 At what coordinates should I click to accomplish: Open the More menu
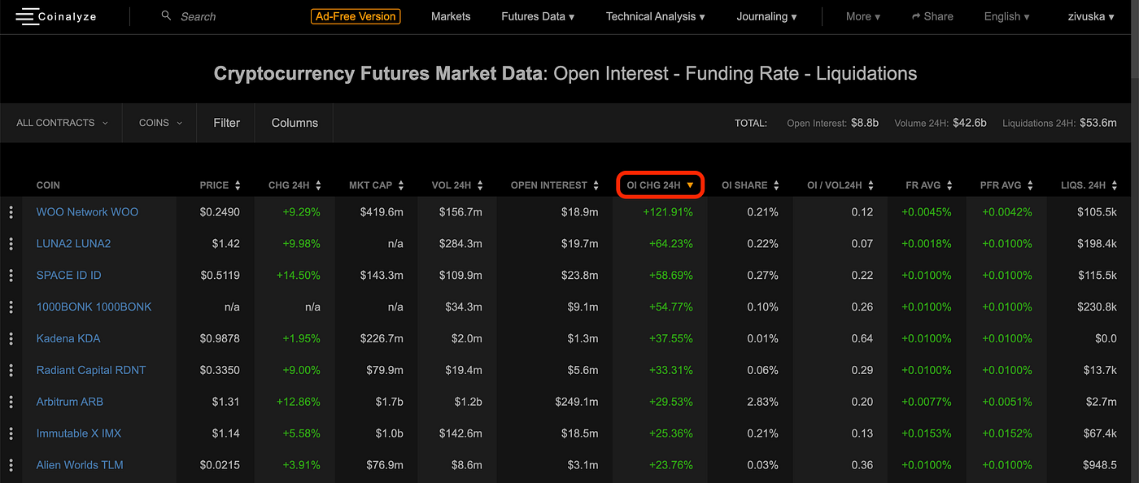pos(863,16)
